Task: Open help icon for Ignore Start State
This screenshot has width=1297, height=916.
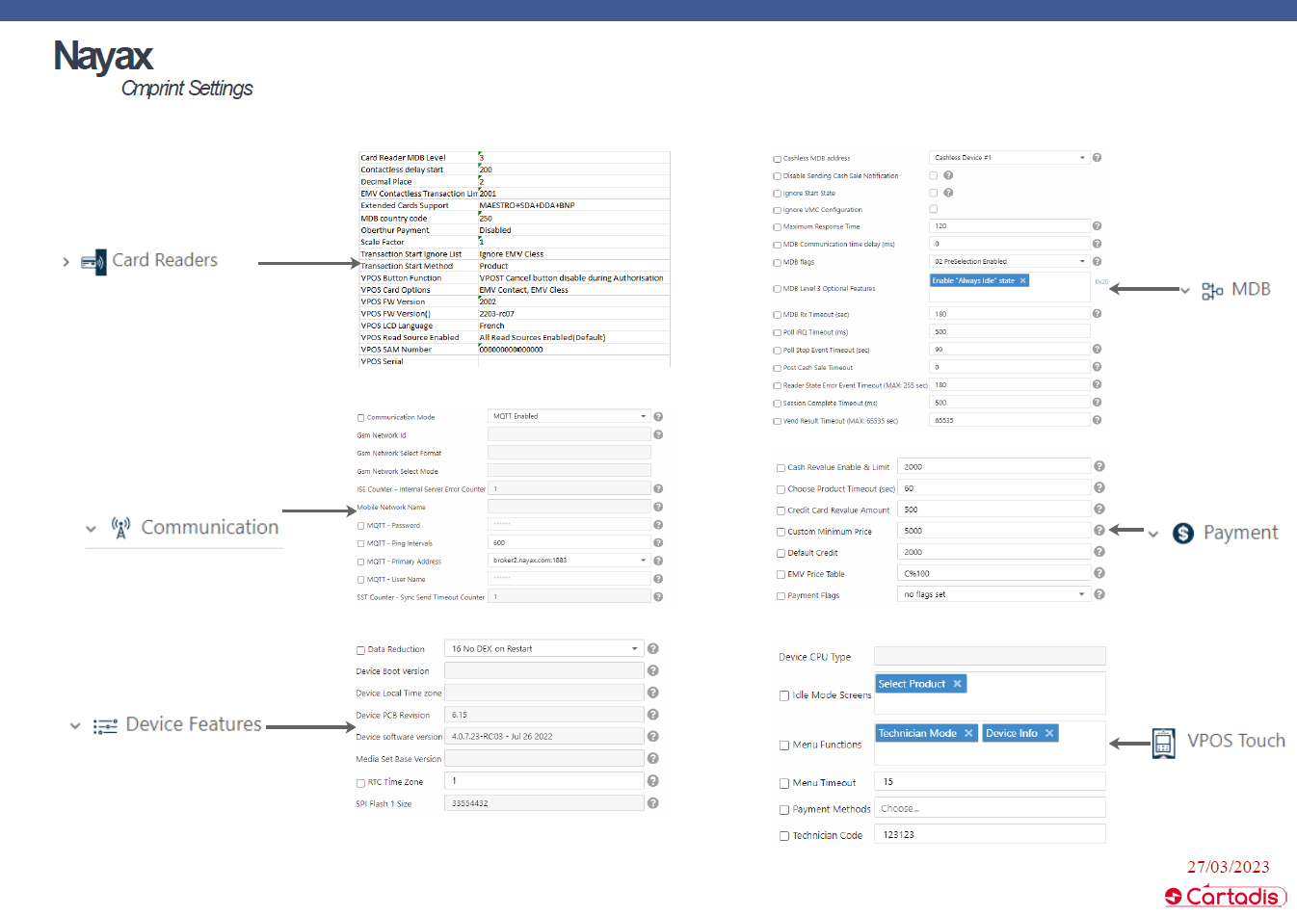Action: click(948, 193)
